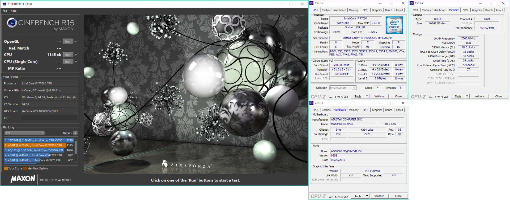Click the Cinebench R15 sphere logo
510x200 pixels.
tap(12, 23)
